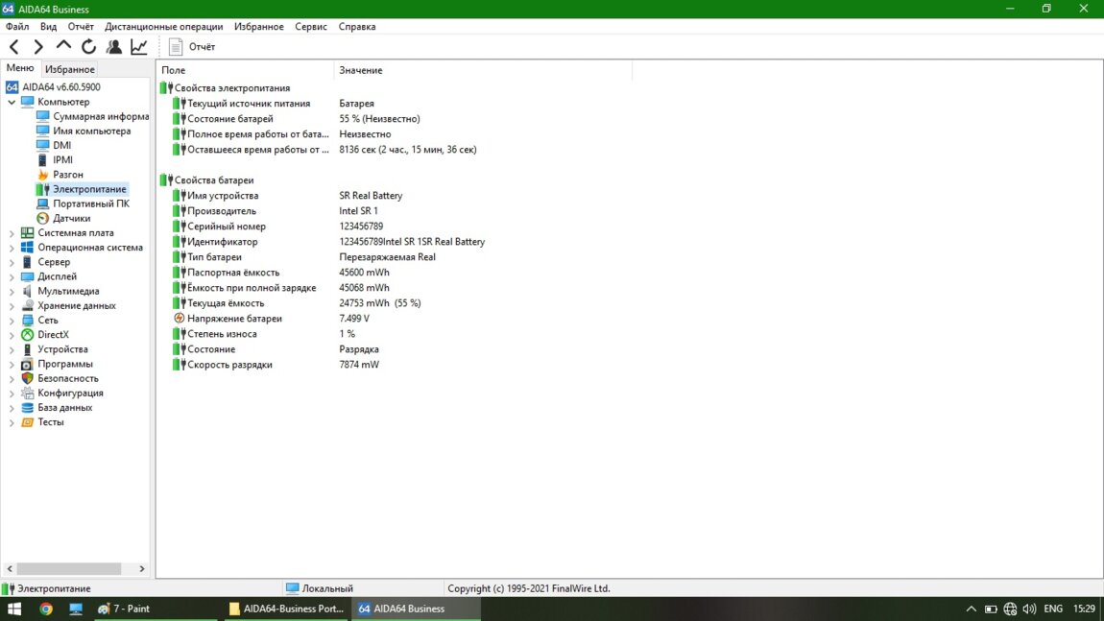Click the Forward navigation arrow

pos(38,46)
